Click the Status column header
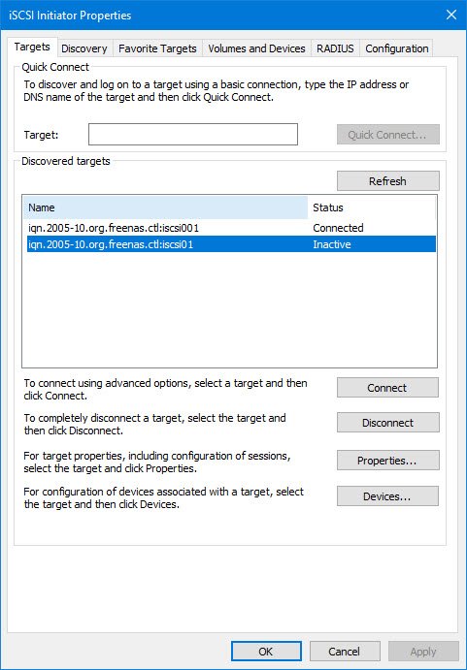Viewport: 467px width, 670px height. point(372,207)
